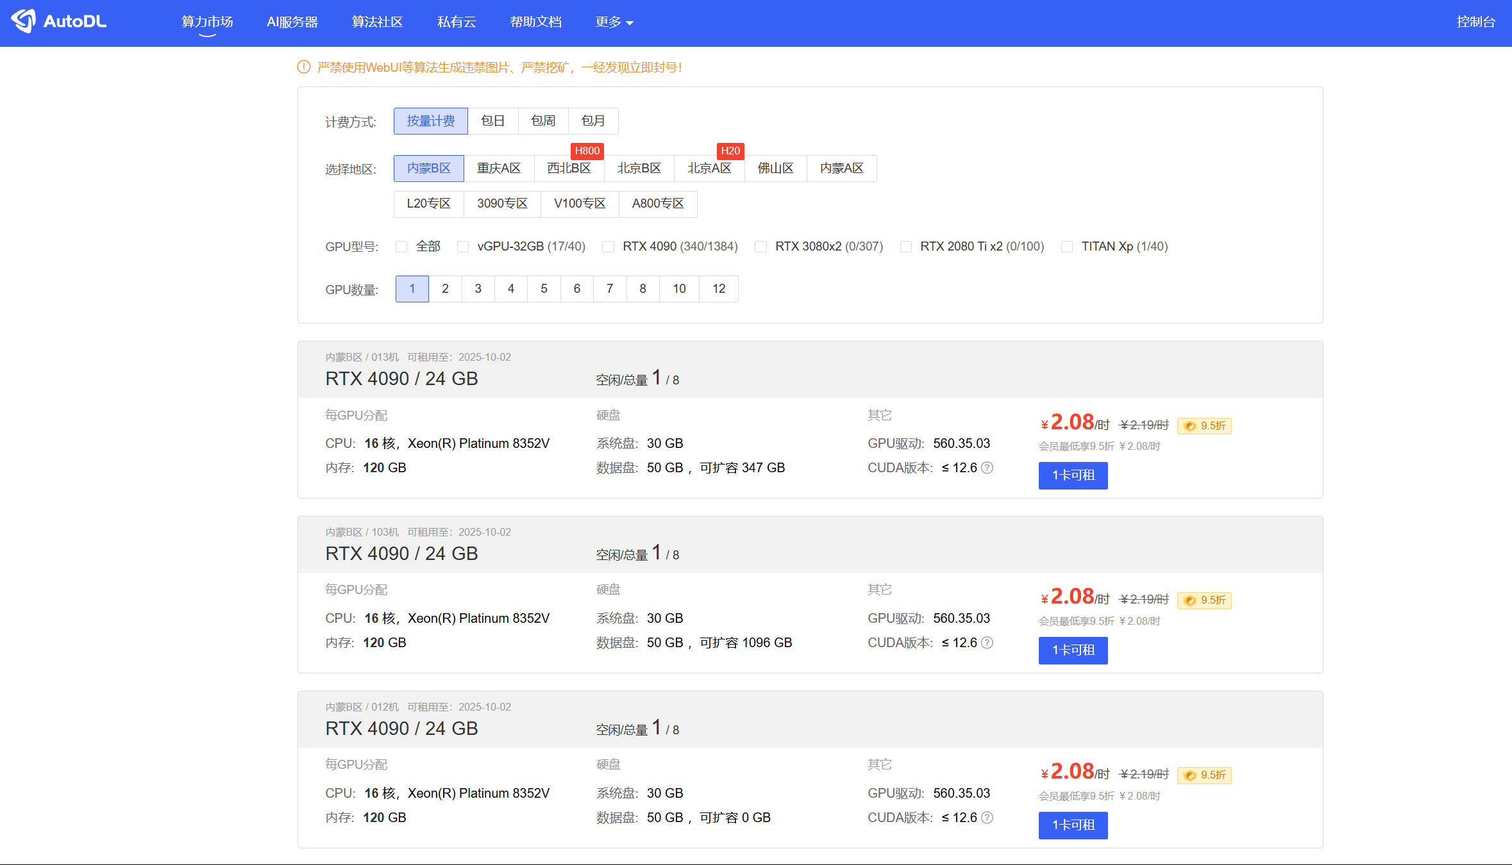Expand the 更多 dropdown in navigation bar
The height and width of the screenshot is (865, 1512).
pyautogui.click(x=614, y=22)
